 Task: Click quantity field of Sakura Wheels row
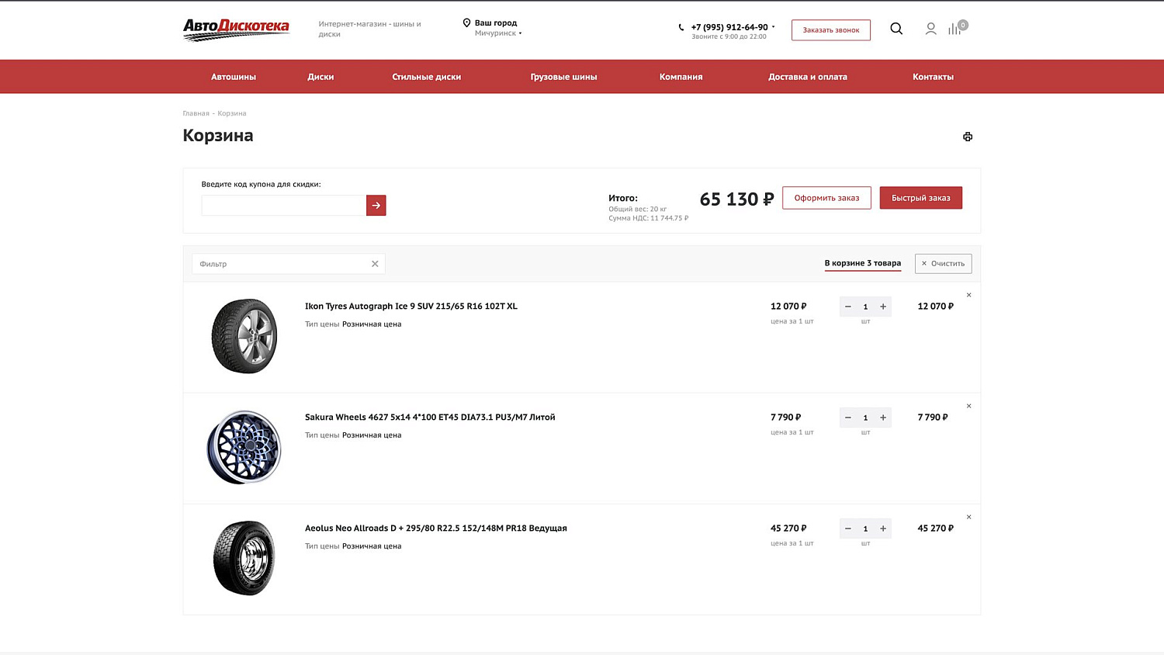coord(865,418)
